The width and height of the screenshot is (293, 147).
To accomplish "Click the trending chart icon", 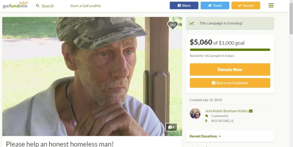I will [192, 23].
